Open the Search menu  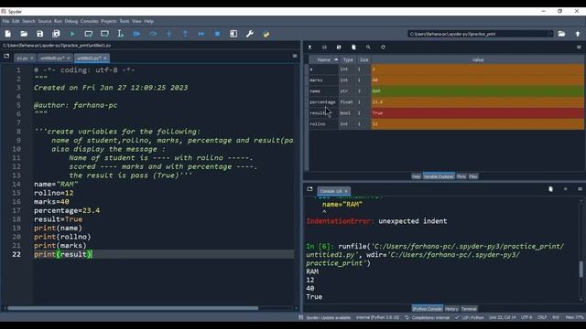coord(28,21)
